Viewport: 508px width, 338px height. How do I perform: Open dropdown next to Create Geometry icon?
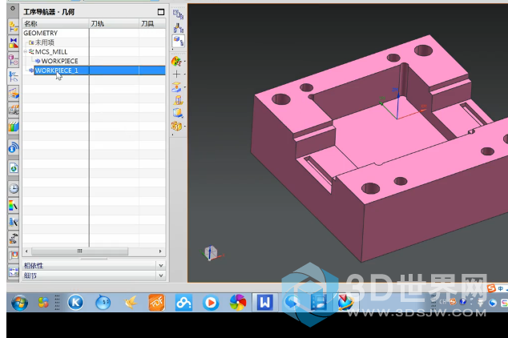click(x=184, y=61)
